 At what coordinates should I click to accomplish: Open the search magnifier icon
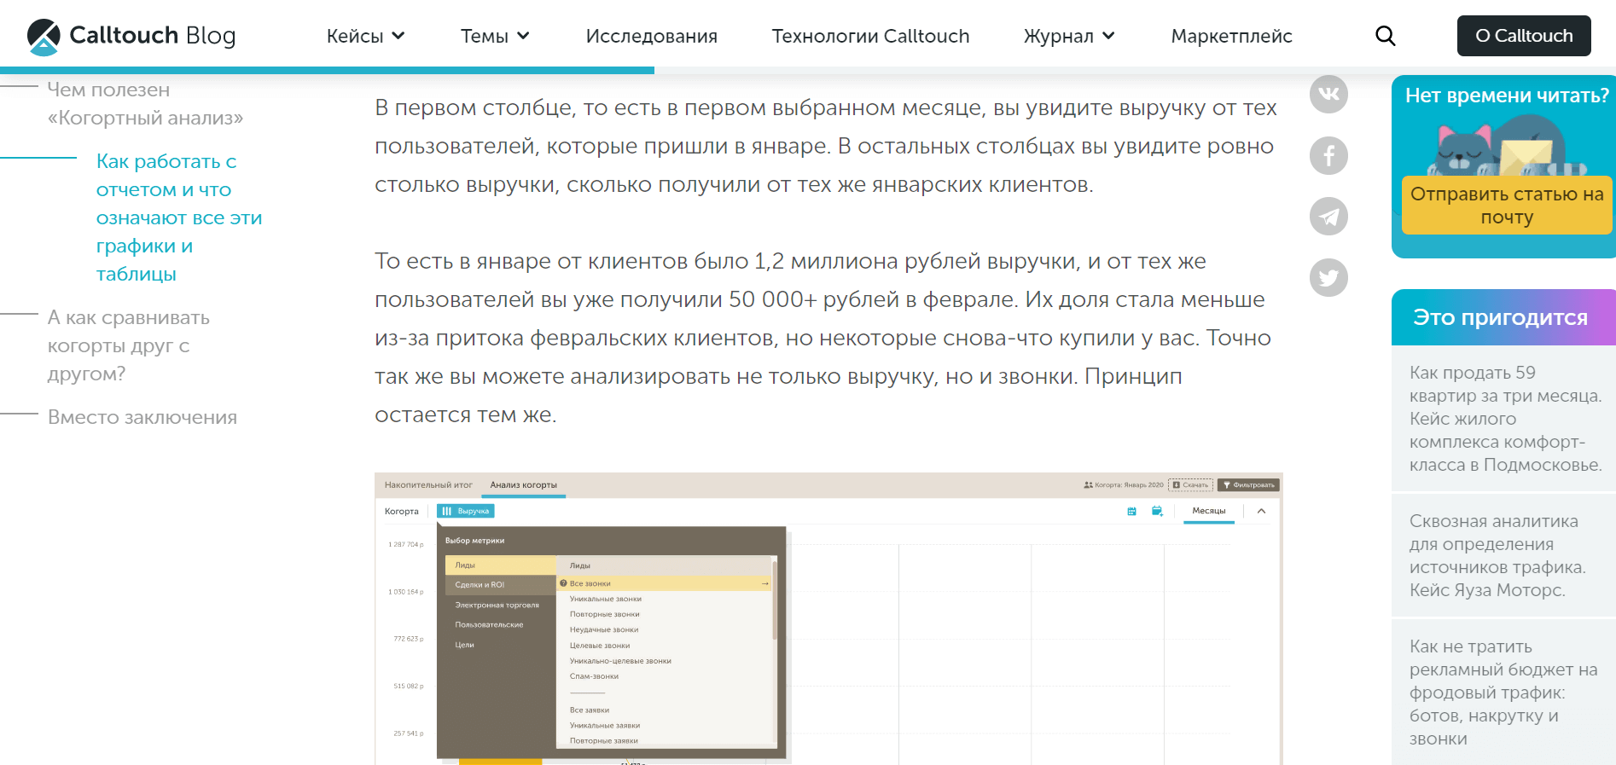(x=1385, y=36)
